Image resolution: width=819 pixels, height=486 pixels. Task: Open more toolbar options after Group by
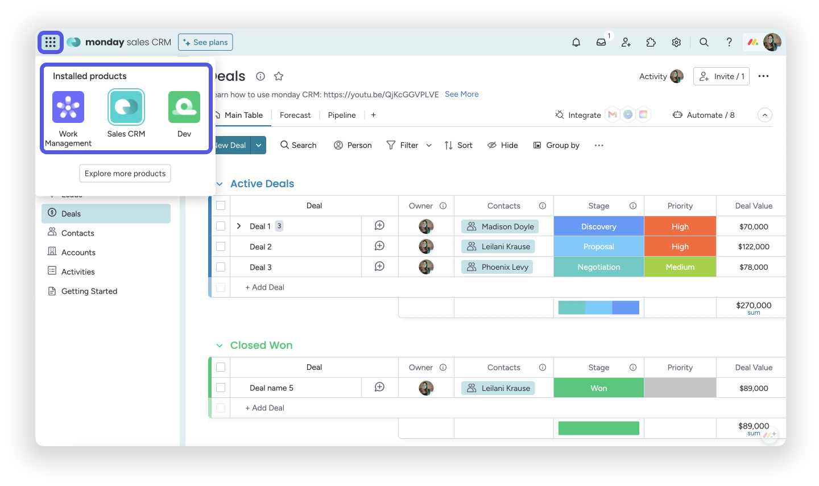(x=599, y=146)
